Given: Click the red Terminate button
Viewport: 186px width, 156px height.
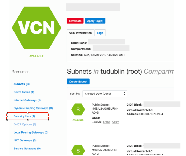Looking at the screenshot, I should click(75, 21).
